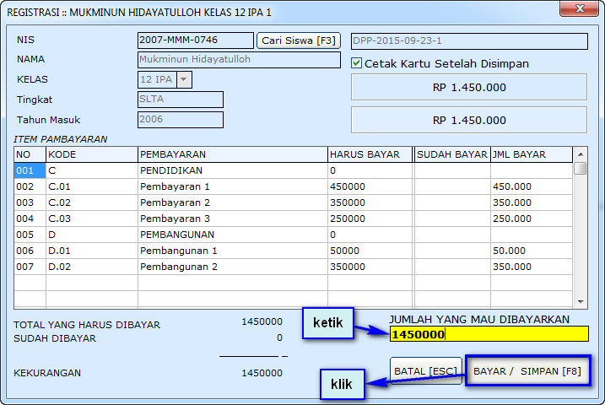Click row number 007
This screenshot has height=405, width=605.
(x=30, y=267)
